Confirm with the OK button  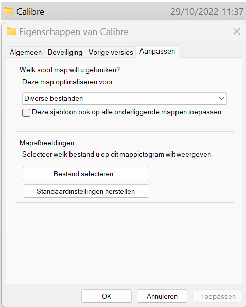(x=107, y=296)
